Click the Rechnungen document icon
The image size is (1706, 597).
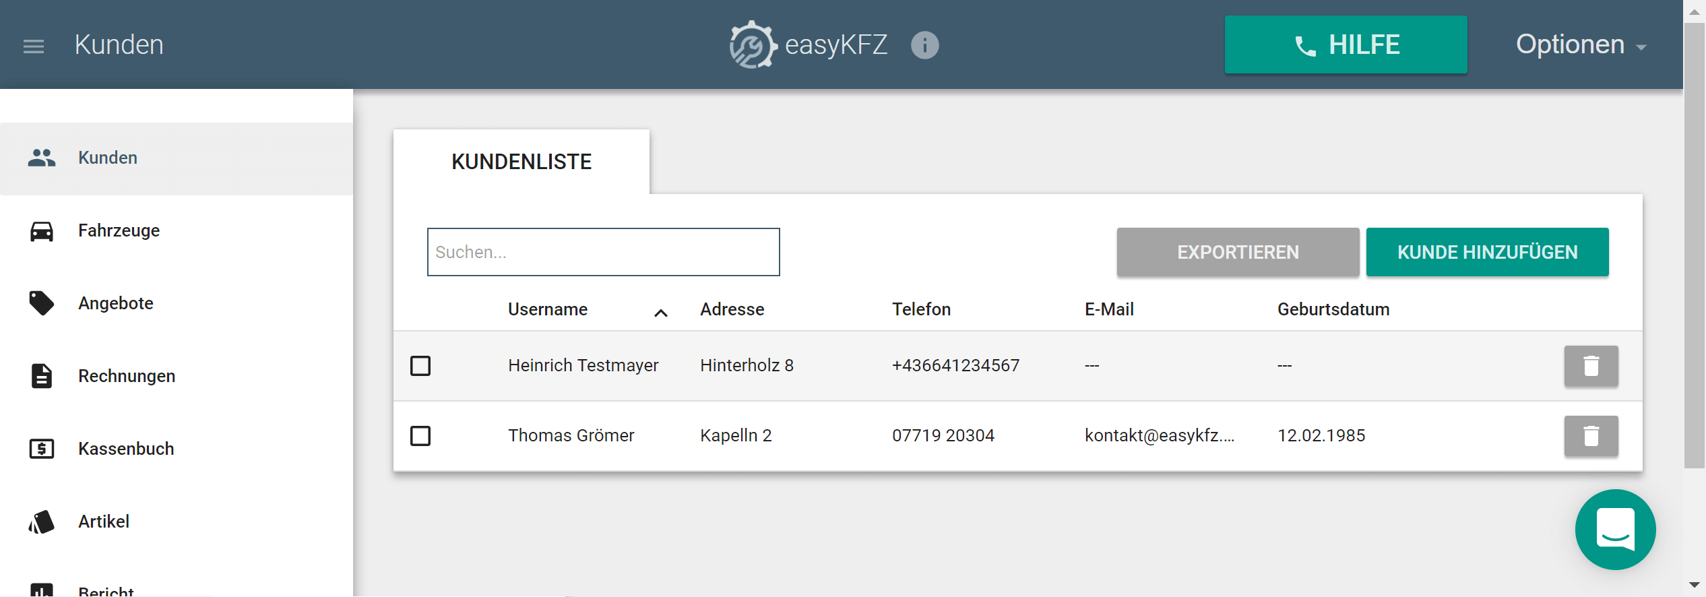coord(42,376)
